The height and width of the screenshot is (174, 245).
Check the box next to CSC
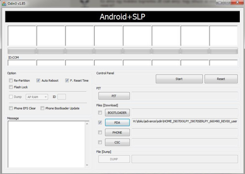point(100,142)
